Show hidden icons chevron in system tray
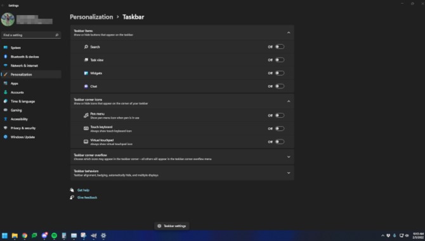The image size is (425, 241). (x=383, y=235)
